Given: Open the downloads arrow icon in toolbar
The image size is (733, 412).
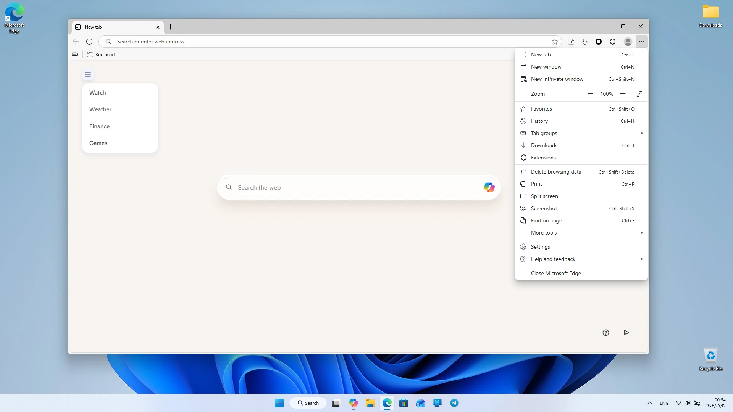Looking at the screenshot, I should pyautogui.click(x=585, y=42).
